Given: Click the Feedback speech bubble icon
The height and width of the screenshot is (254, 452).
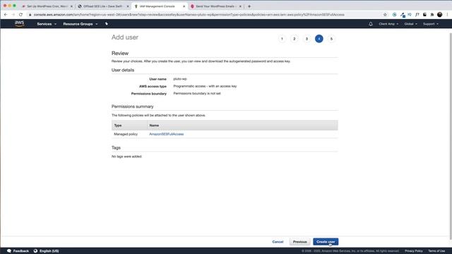Looking at the screenshot, I should click(9, 251).
